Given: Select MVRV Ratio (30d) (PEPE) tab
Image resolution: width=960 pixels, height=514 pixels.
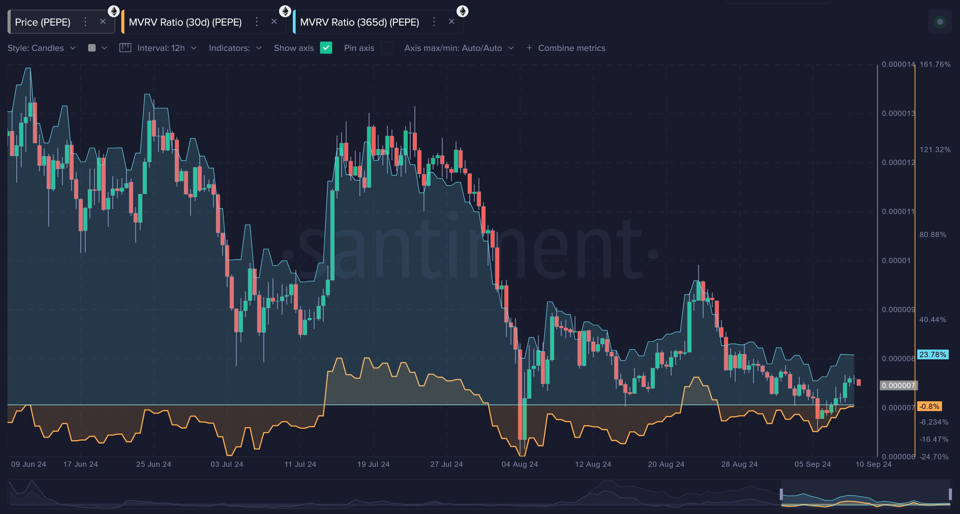Looking at the screenshot, I should point(185,22).
